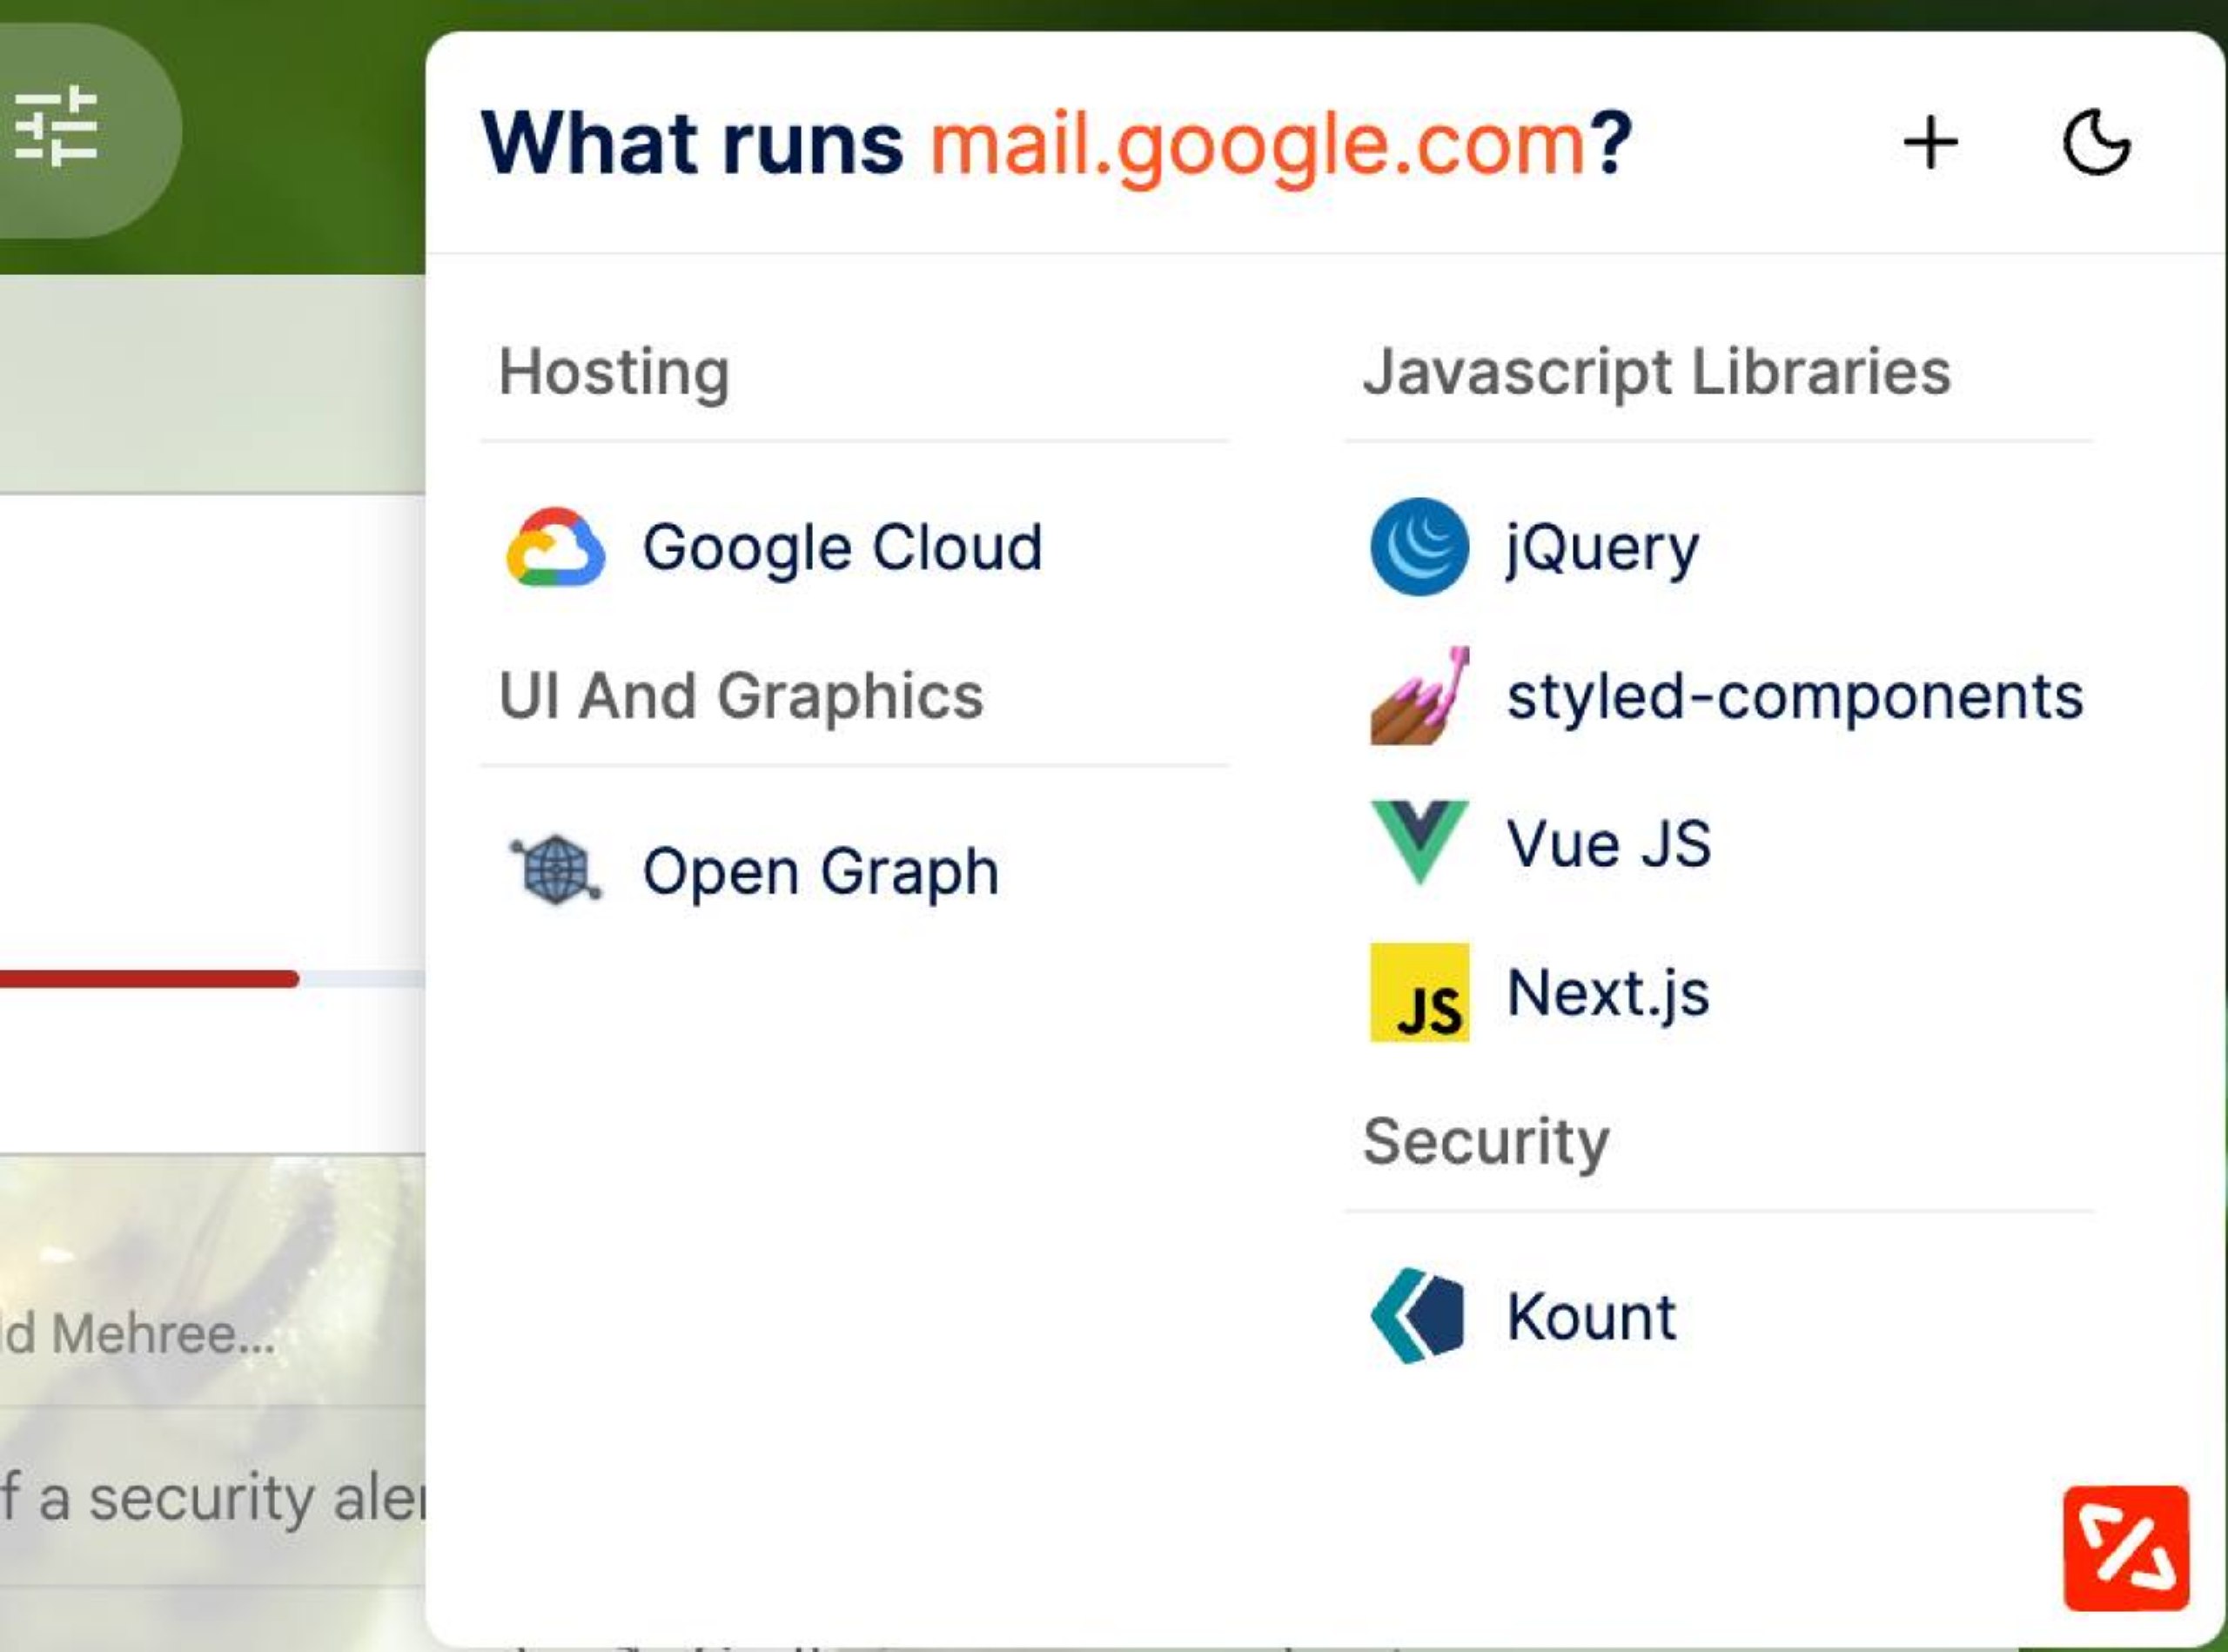
Task: Open the Google Cloud link
Action: 842,547
